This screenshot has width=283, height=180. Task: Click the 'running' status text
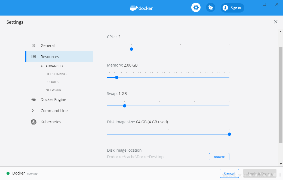coord(32,174)
